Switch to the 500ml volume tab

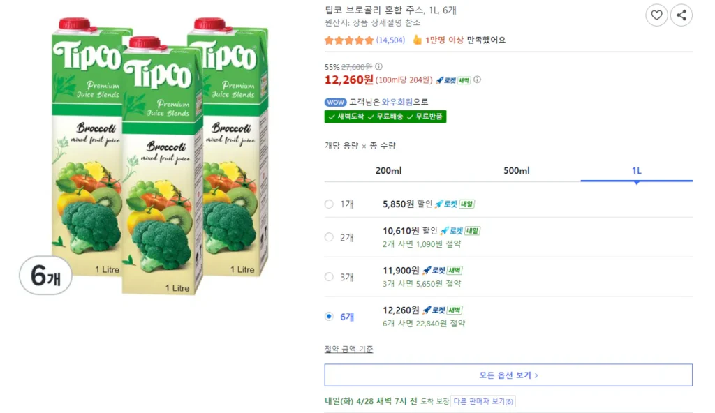517,171
